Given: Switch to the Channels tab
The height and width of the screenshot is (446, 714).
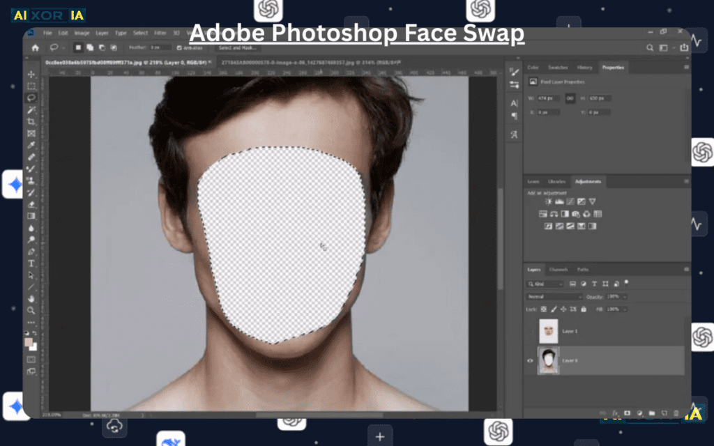Looking at the screenshot, I should point(559,270).
